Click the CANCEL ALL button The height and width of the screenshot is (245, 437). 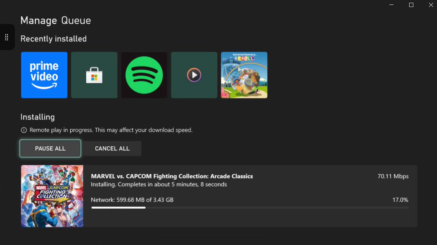click(112, 149)
